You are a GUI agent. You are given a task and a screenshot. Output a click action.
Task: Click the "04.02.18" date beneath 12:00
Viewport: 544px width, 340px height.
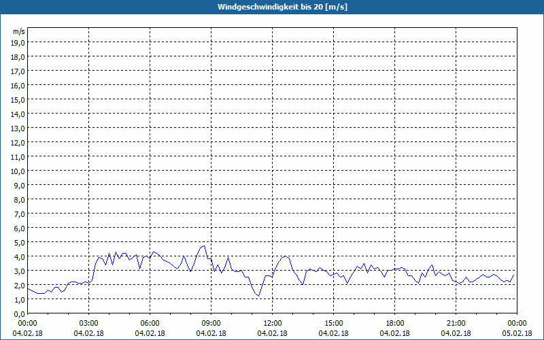pyautogui.click(x=273, y=333)
